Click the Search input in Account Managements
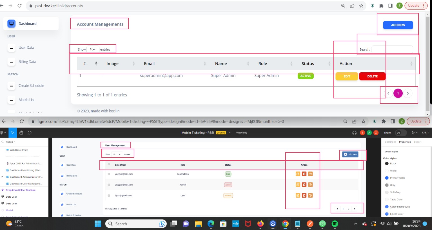This screenshot has height=230, width=432. pyautogui.click(x=392, y=49)
